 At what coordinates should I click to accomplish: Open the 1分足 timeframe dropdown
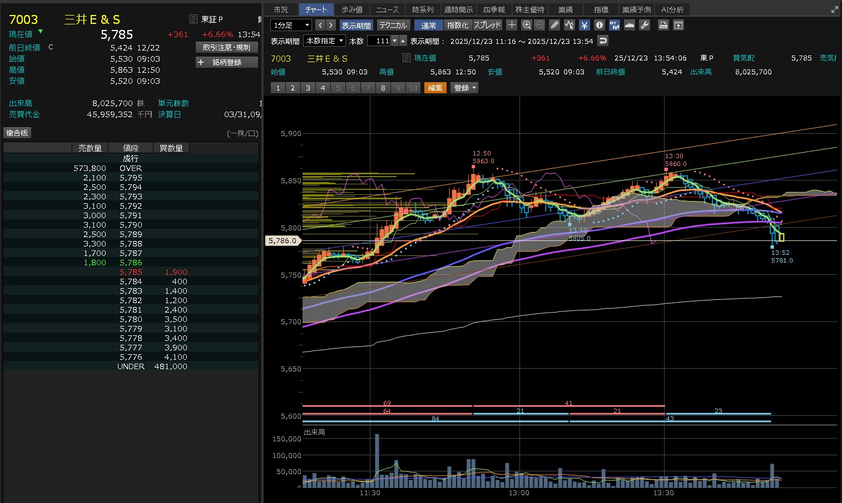click(291, 26)
